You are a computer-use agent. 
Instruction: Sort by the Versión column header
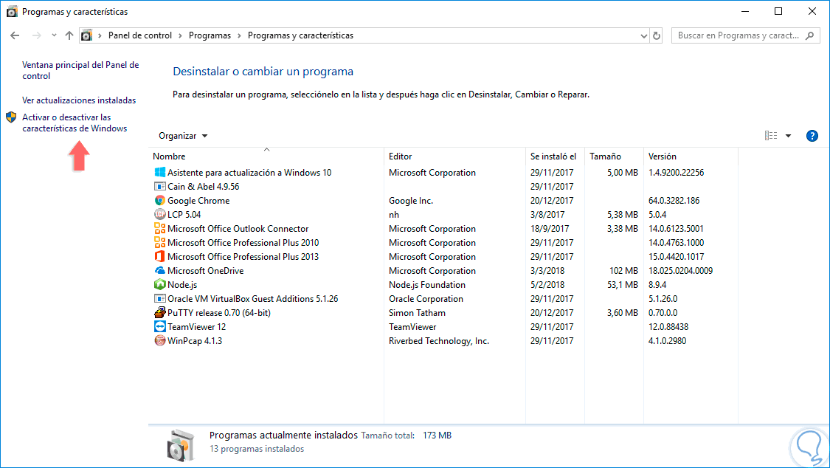[x=691, y=156]
